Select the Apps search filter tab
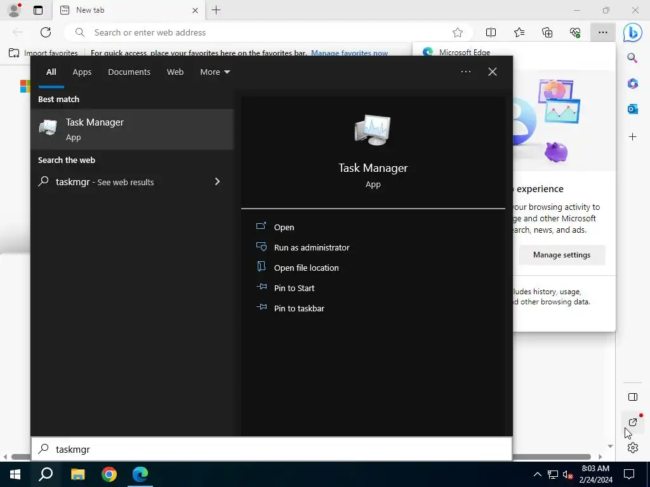Viewport: 650px width, 487px height. (x=82, y=72)
